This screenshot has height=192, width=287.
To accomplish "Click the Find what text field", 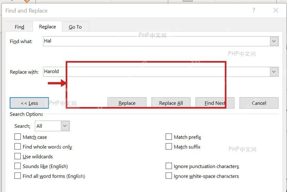I will (157, 41).
